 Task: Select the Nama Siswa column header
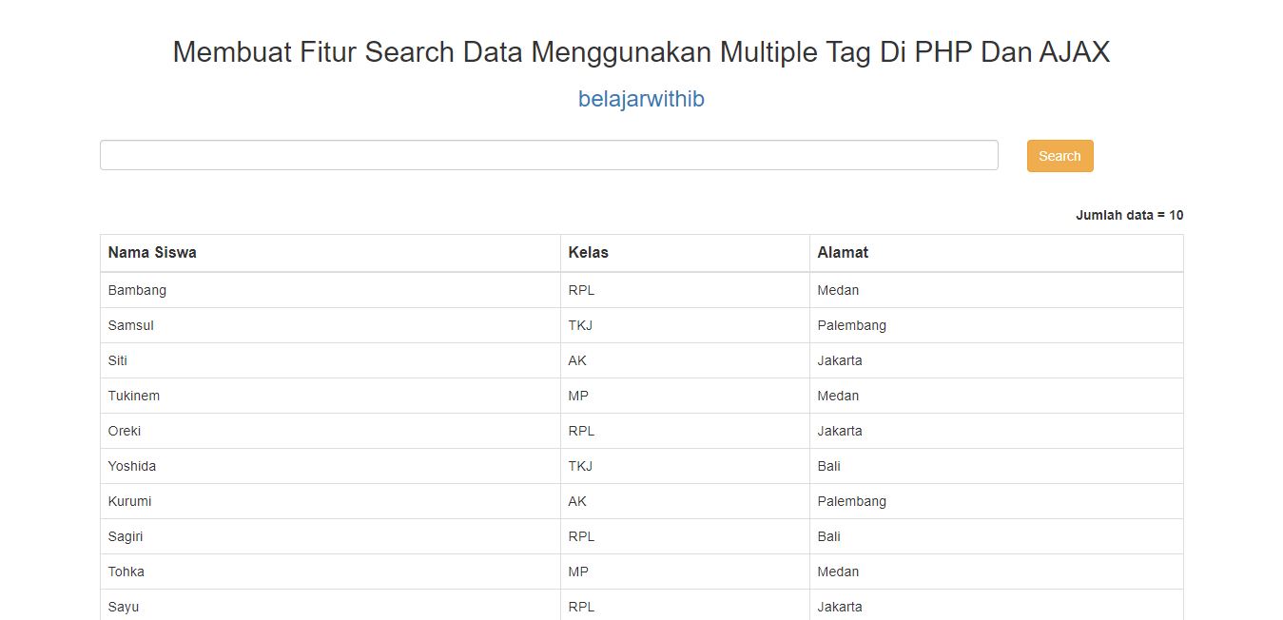click(x=152, y=252)
